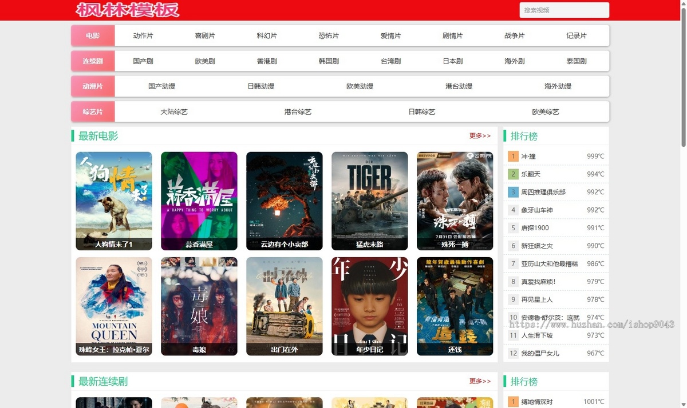The height and width of the screenshot is (408, 687).
Task: Open the 枫林模板 site logo
Action: click(x=127, y=10)
